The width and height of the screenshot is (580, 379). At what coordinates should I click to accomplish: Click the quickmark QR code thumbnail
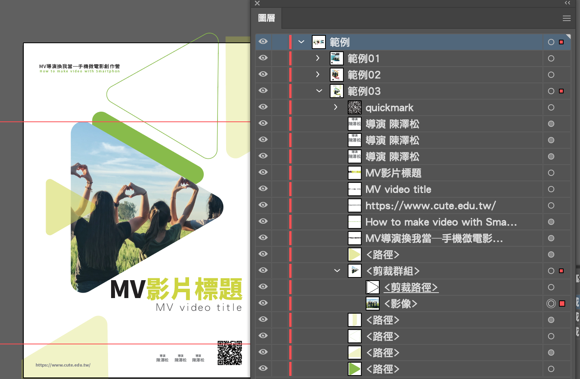(x=354, y=107)
